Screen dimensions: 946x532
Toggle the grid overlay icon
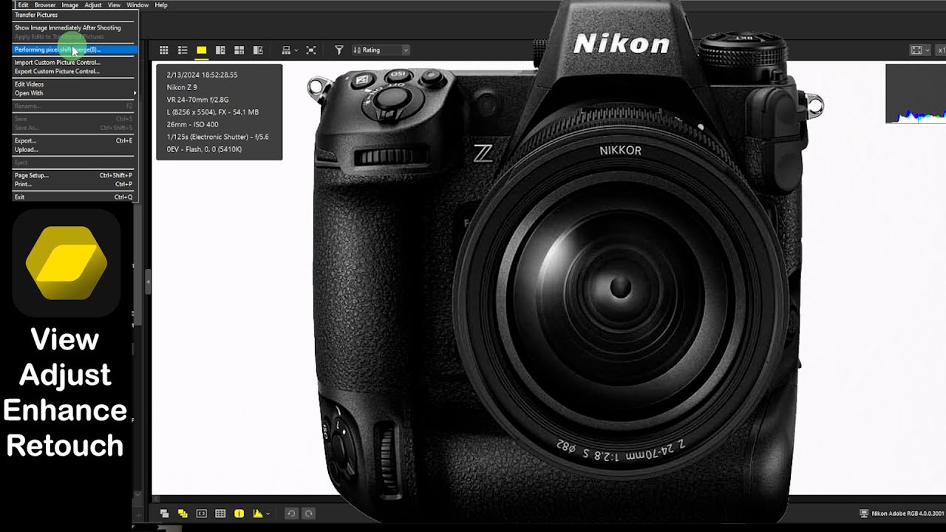coord(220,514)
